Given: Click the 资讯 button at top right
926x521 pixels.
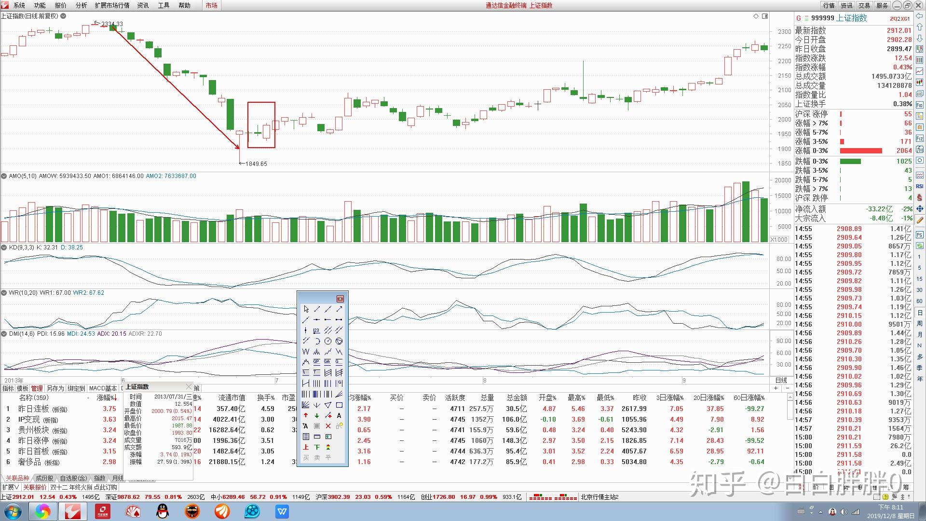Looking at the screenshot, I should point(846,5).
